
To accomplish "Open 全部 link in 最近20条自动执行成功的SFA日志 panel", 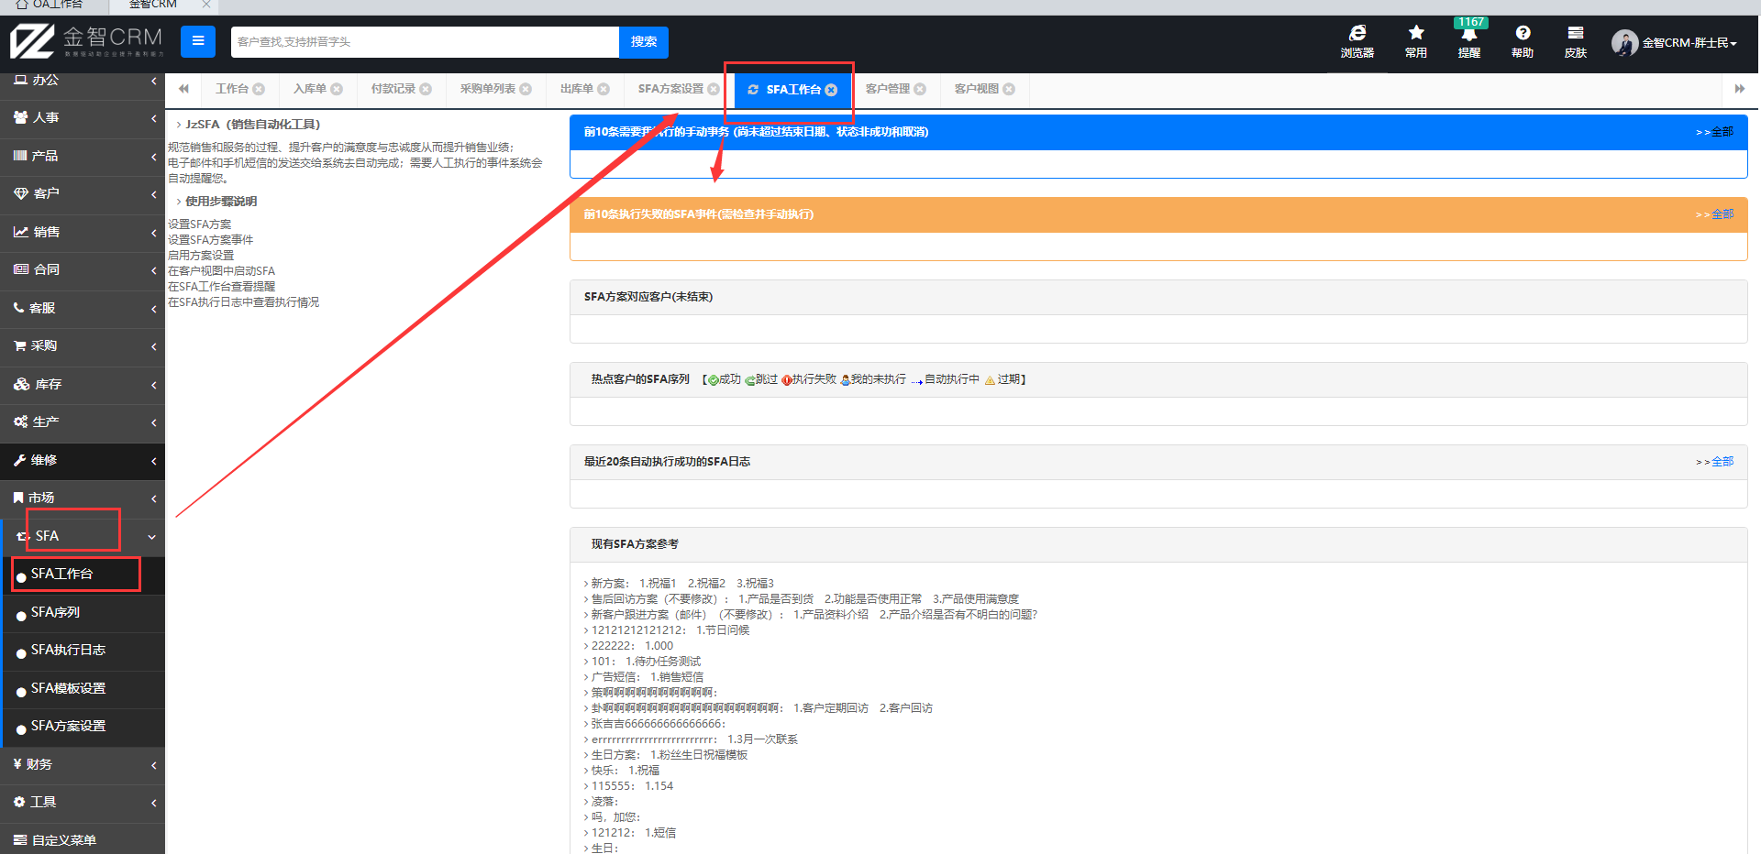I will click(x=1722, y=462).
